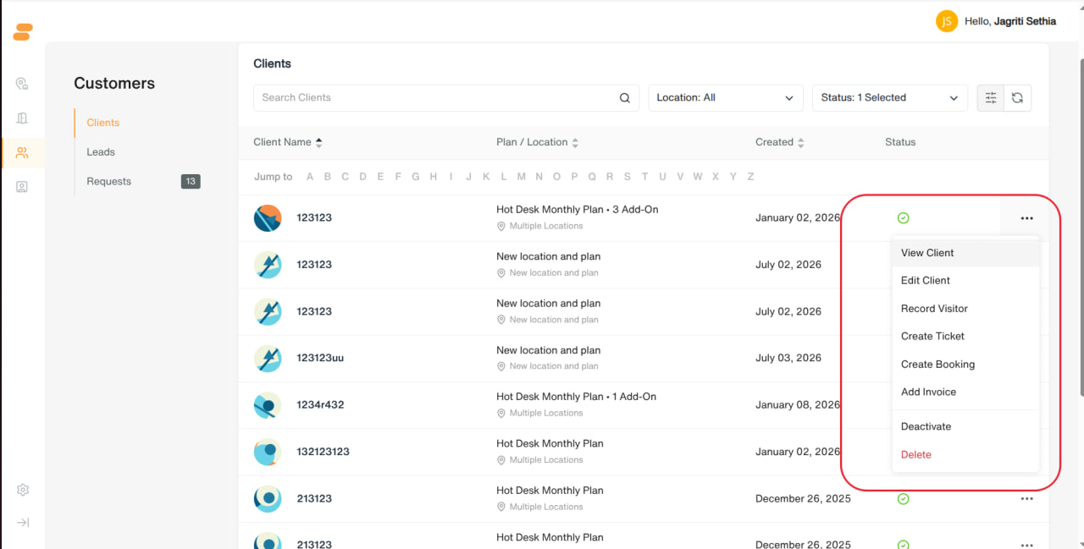
Task: Select the customers people icon in the sidebar
Action: [23, 152]
